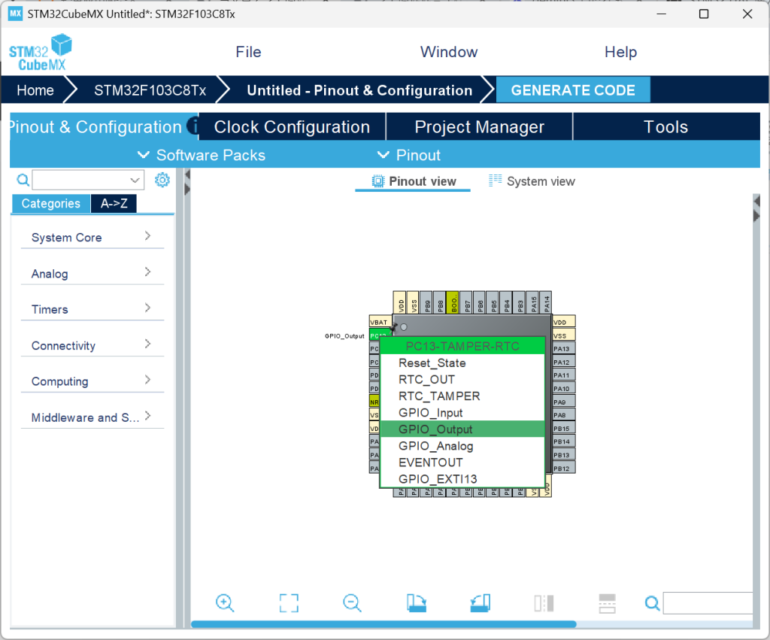Expand the Connectivity category
The image size is (770, 640).
pos(92,345)
